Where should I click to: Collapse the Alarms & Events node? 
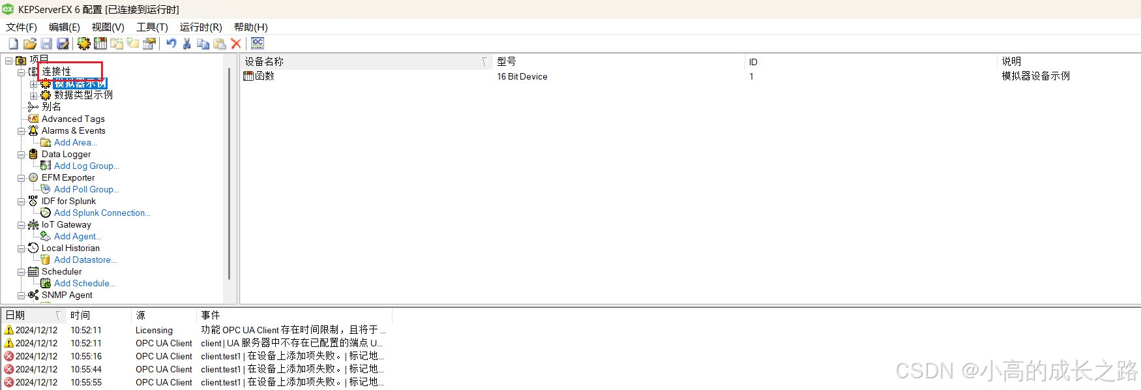(22, 131)
